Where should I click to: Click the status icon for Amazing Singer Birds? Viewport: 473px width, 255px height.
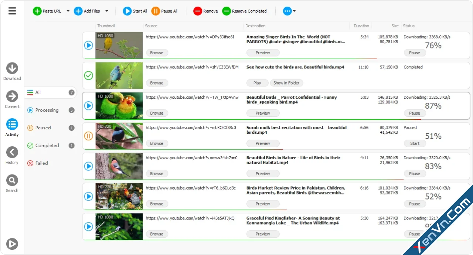[89, 45]
